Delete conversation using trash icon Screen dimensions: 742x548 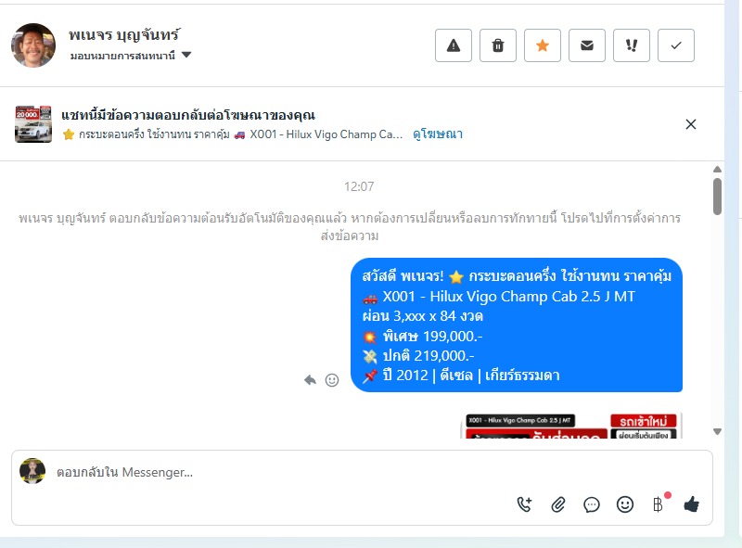(x=498, y=45)
